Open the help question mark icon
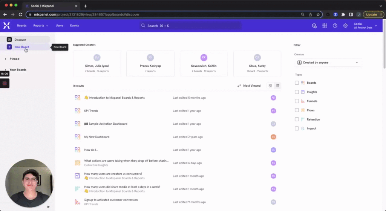Viewport: 386px width, 211px height. [335, 26]
